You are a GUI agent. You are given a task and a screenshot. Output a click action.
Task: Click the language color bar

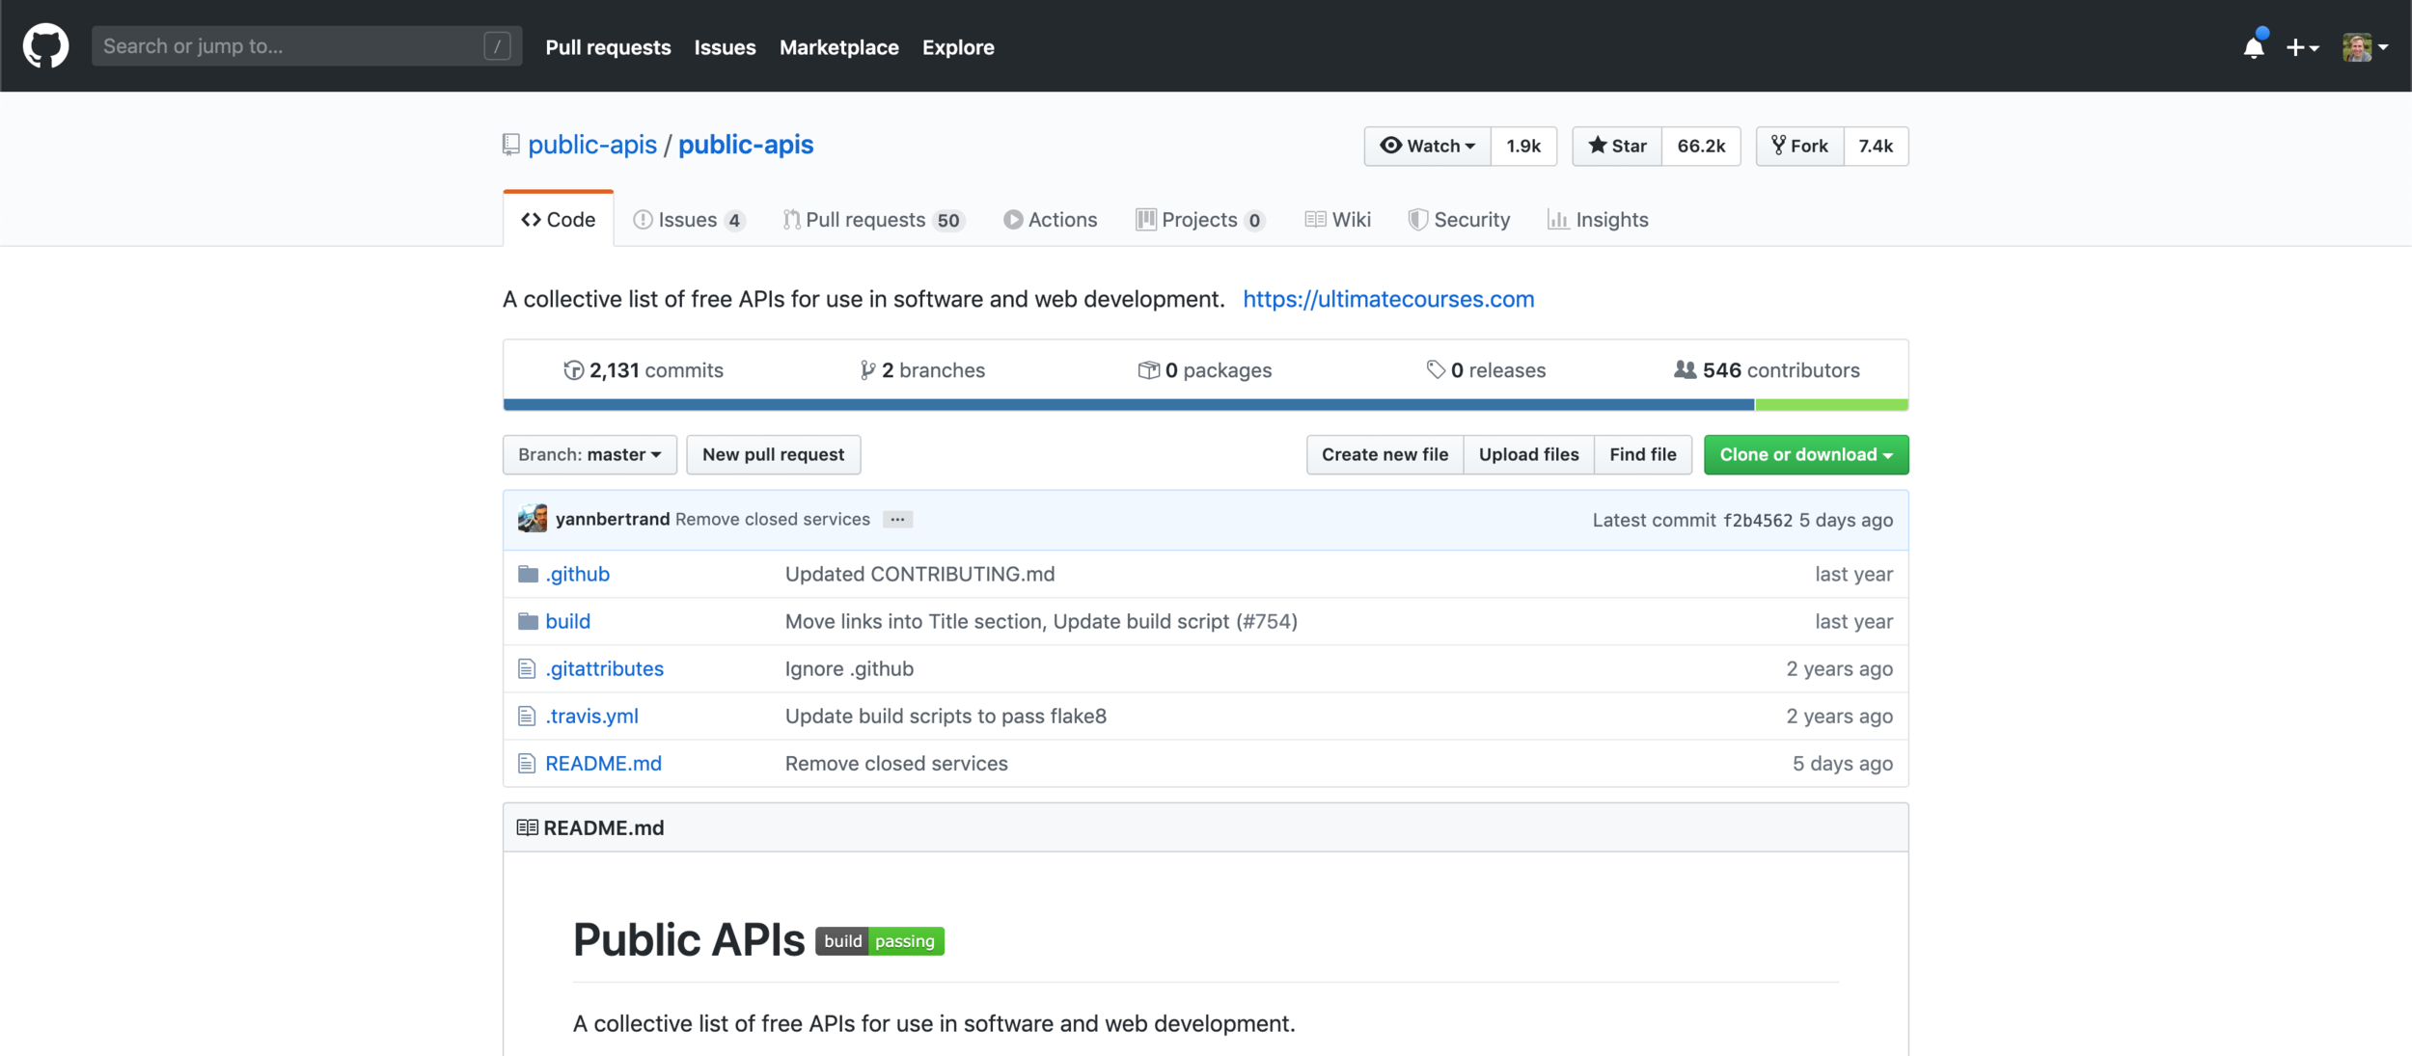pos(1128,405)
